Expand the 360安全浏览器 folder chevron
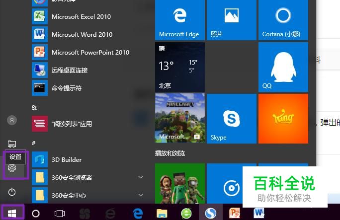The image size is (340, 220). pos(141,177)
